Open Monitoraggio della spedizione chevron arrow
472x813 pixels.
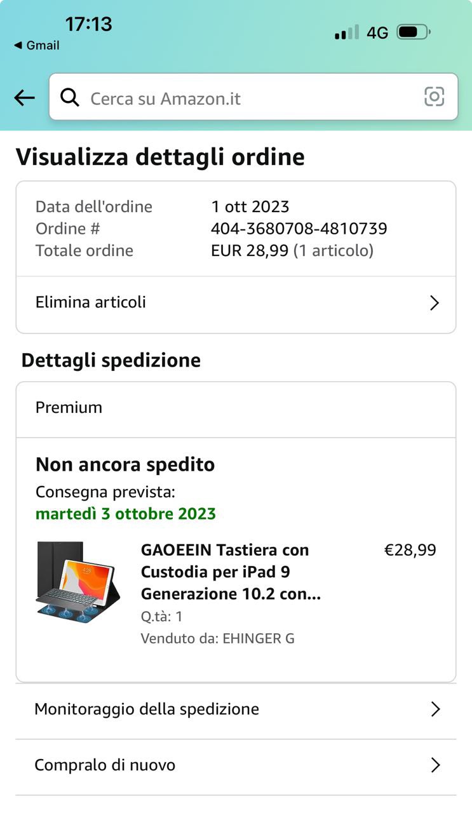[435, 709]
